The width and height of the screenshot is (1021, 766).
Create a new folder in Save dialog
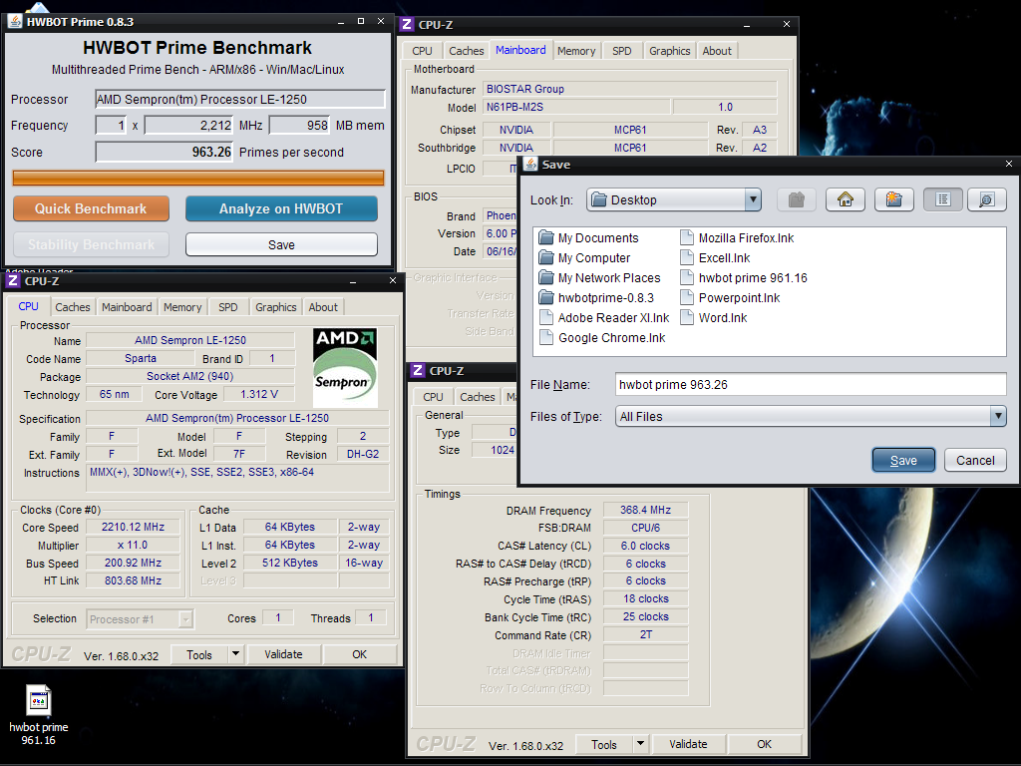(x=894, y=199)
